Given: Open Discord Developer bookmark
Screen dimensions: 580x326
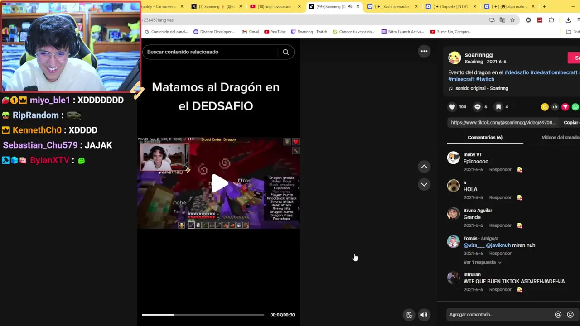Looking at the screenshot, I should (x=214, y=32).
